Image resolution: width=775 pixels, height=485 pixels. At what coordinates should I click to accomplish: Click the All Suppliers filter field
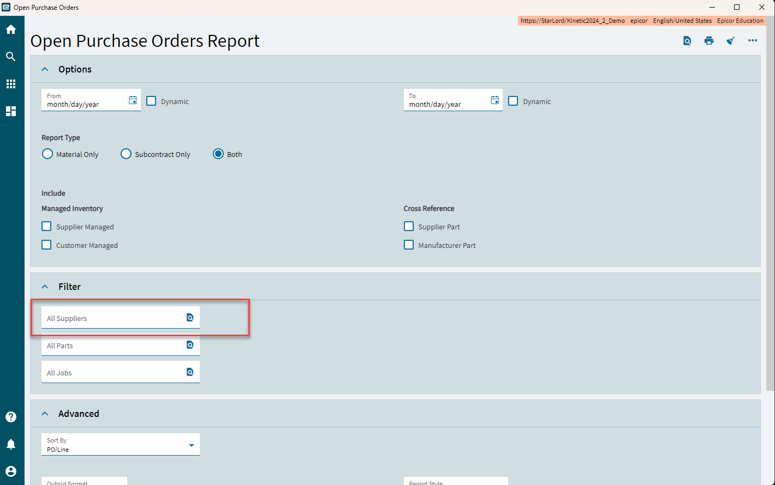(x=121, y=318)
